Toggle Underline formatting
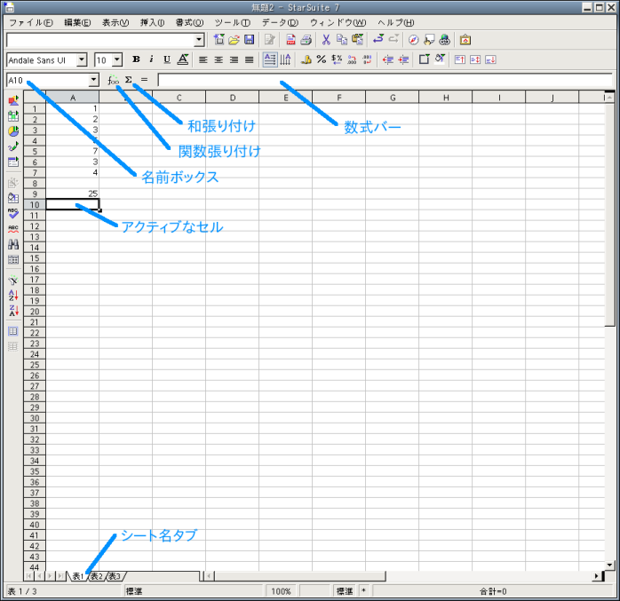Image resolution: width=620 pixels, height=601 pixels. point(166,59)
